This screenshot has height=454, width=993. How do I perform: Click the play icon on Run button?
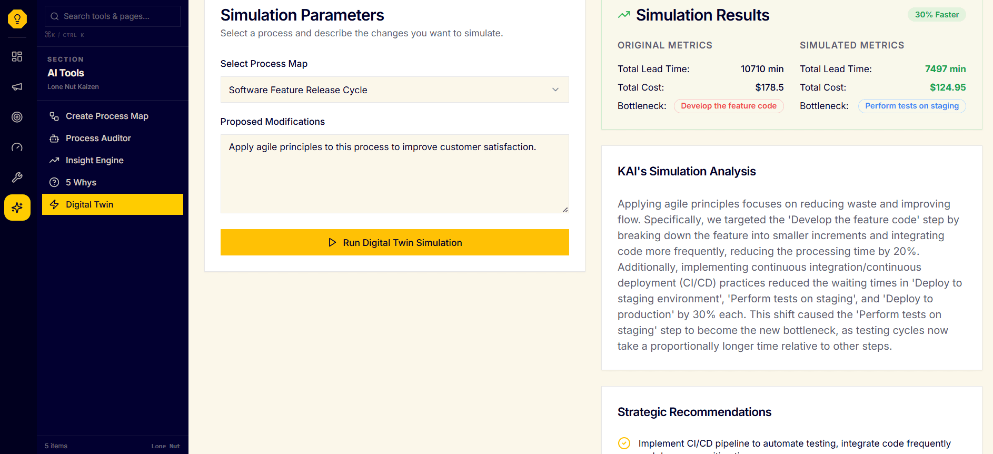[332, 242]
